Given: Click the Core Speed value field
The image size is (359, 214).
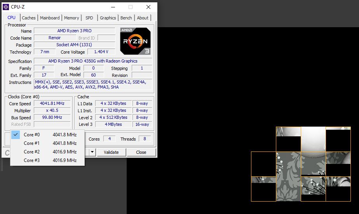Looking at the screenshot, I should click(x=52, y=104).
